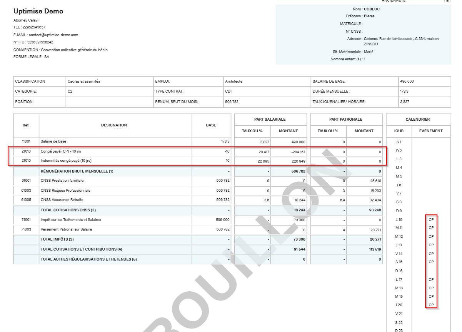Click the PART SALARIALE header
Viewport: 462px width, 332px height.
click(270, 120)
